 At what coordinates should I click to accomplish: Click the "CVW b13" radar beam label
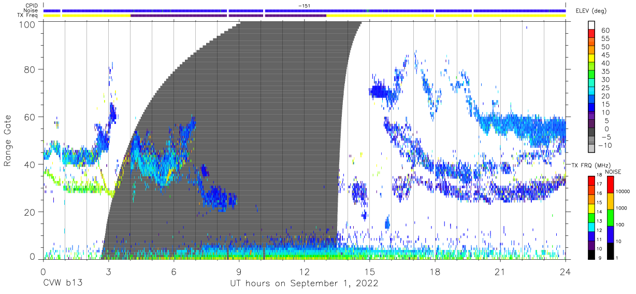click(x=62, y=284)
